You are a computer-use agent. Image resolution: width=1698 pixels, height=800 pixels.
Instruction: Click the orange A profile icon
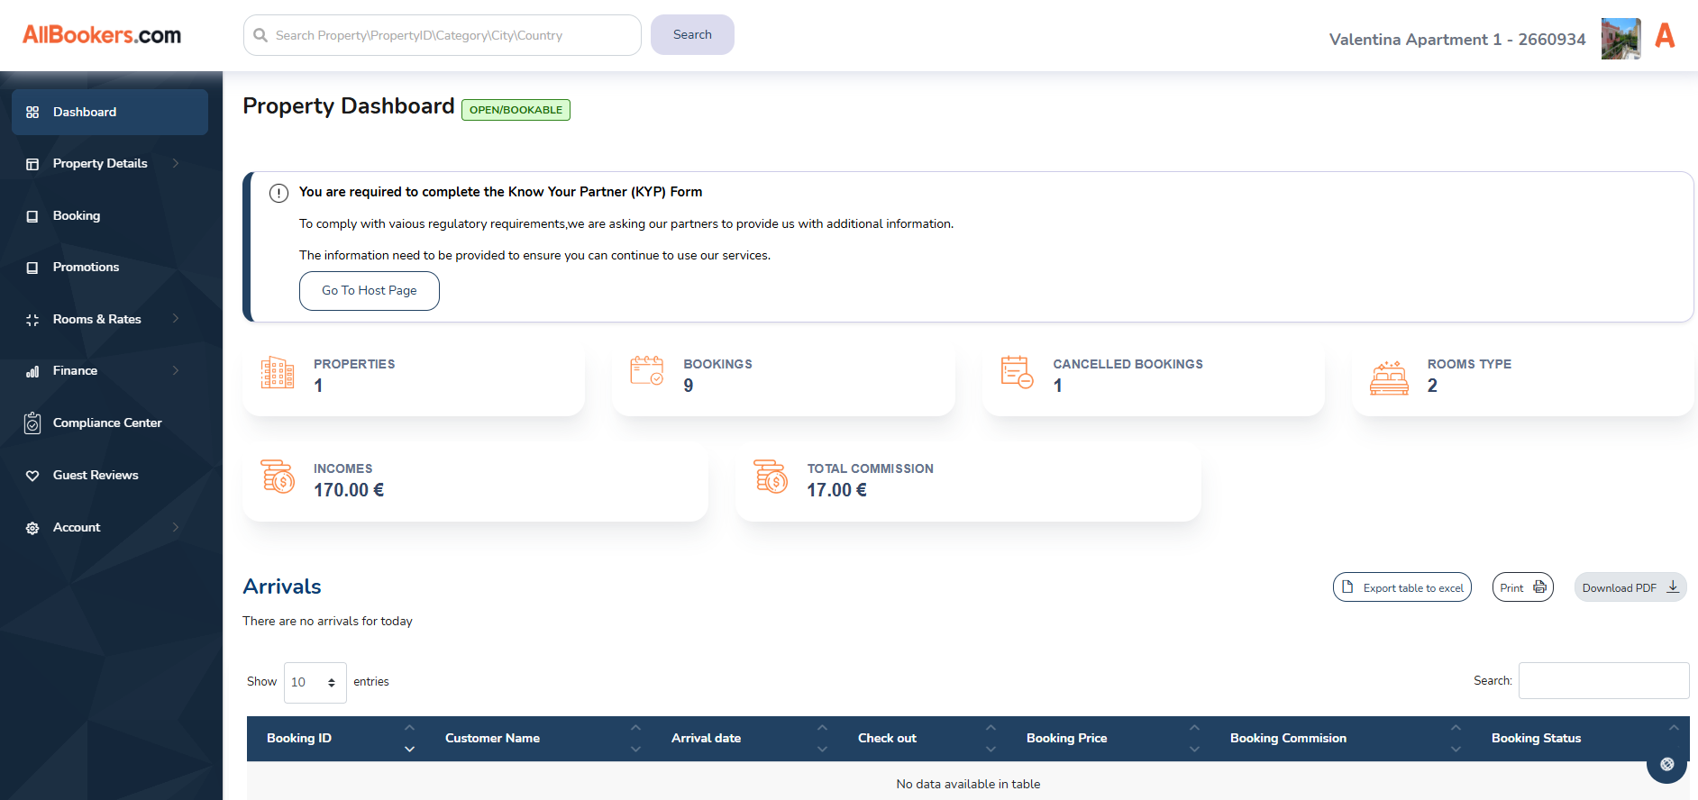pyautogui.click(x=1666, y=36)
